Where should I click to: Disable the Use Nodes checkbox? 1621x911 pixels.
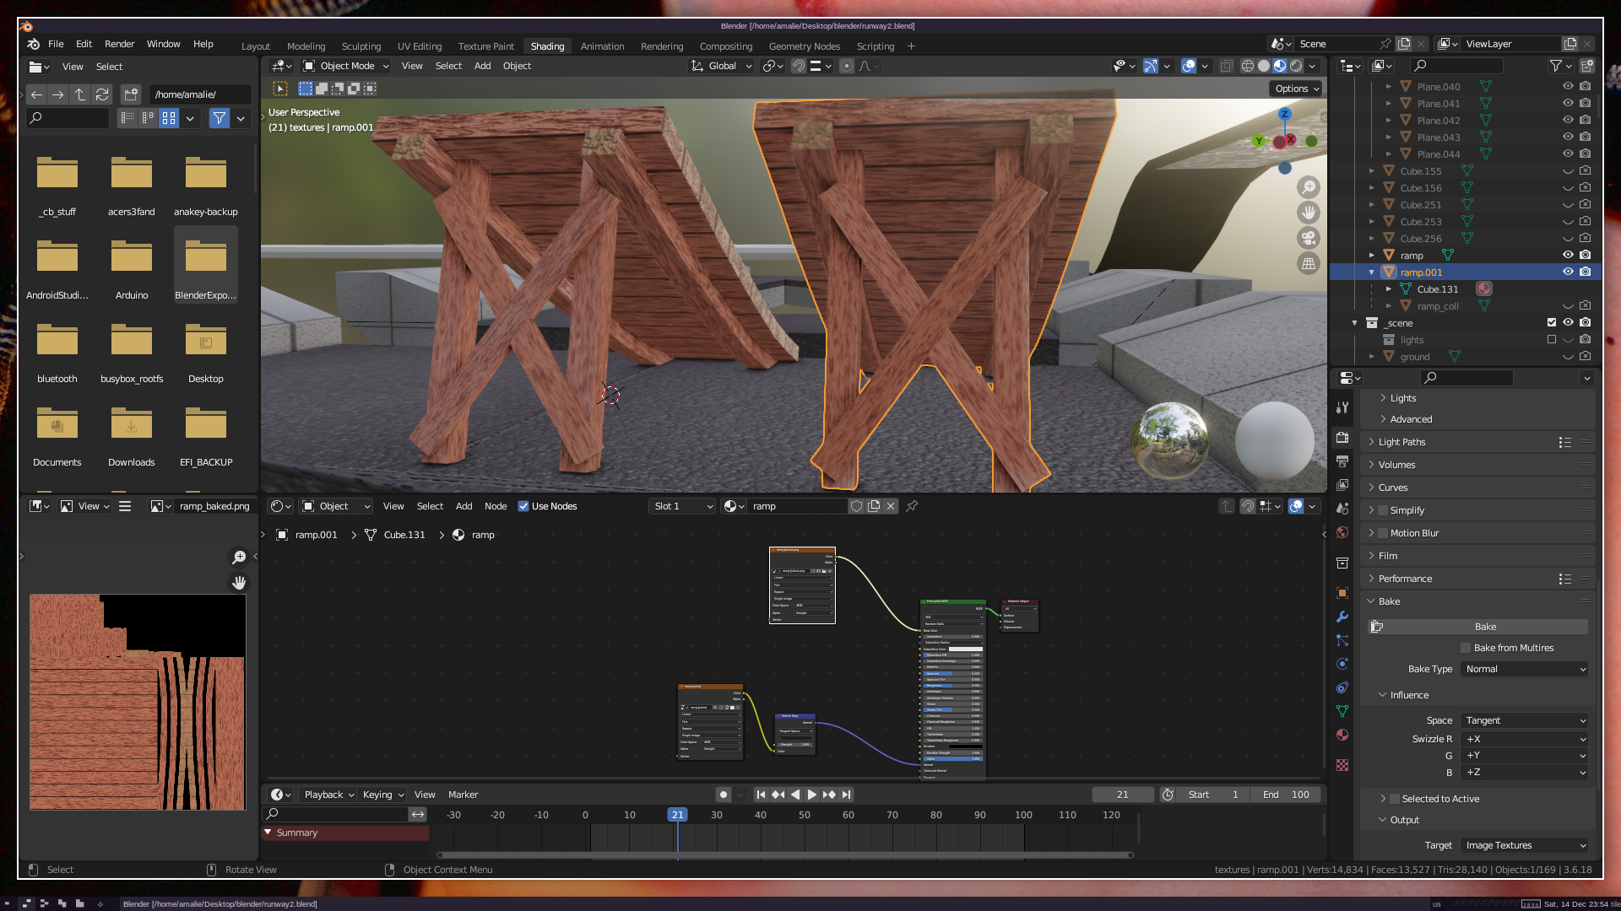point(523,506)
